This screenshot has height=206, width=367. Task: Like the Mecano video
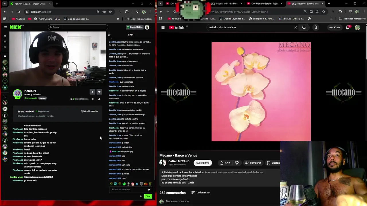click(225, 163)
